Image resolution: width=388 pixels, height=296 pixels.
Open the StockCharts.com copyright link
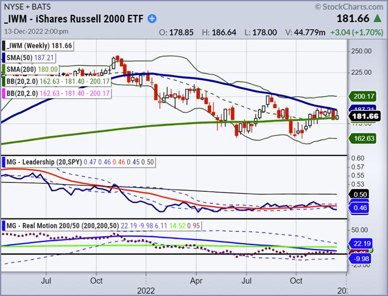click(349, 7)
